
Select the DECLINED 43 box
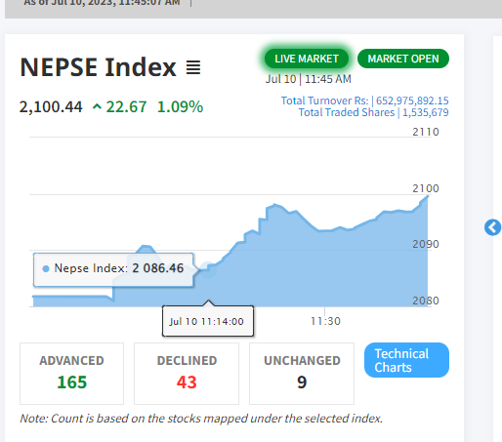(x=187, y=374)
